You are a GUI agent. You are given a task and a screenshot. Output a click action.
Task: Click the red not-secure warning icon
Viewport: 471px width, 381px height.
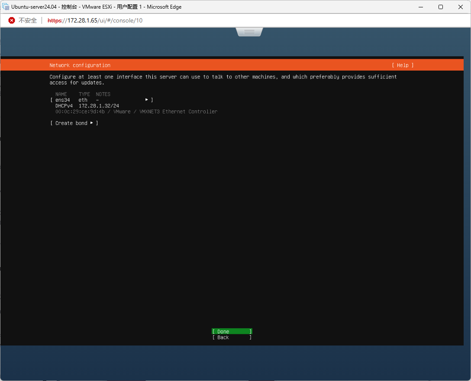(x=12, y=20)
